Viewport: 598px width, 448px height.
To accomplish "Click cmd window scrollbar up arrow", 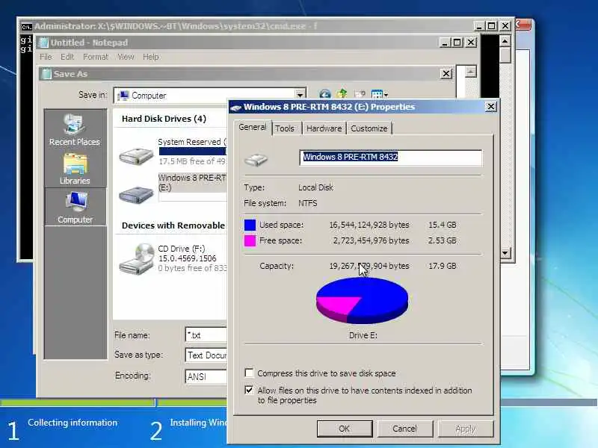I will click(x=505, y=41).
